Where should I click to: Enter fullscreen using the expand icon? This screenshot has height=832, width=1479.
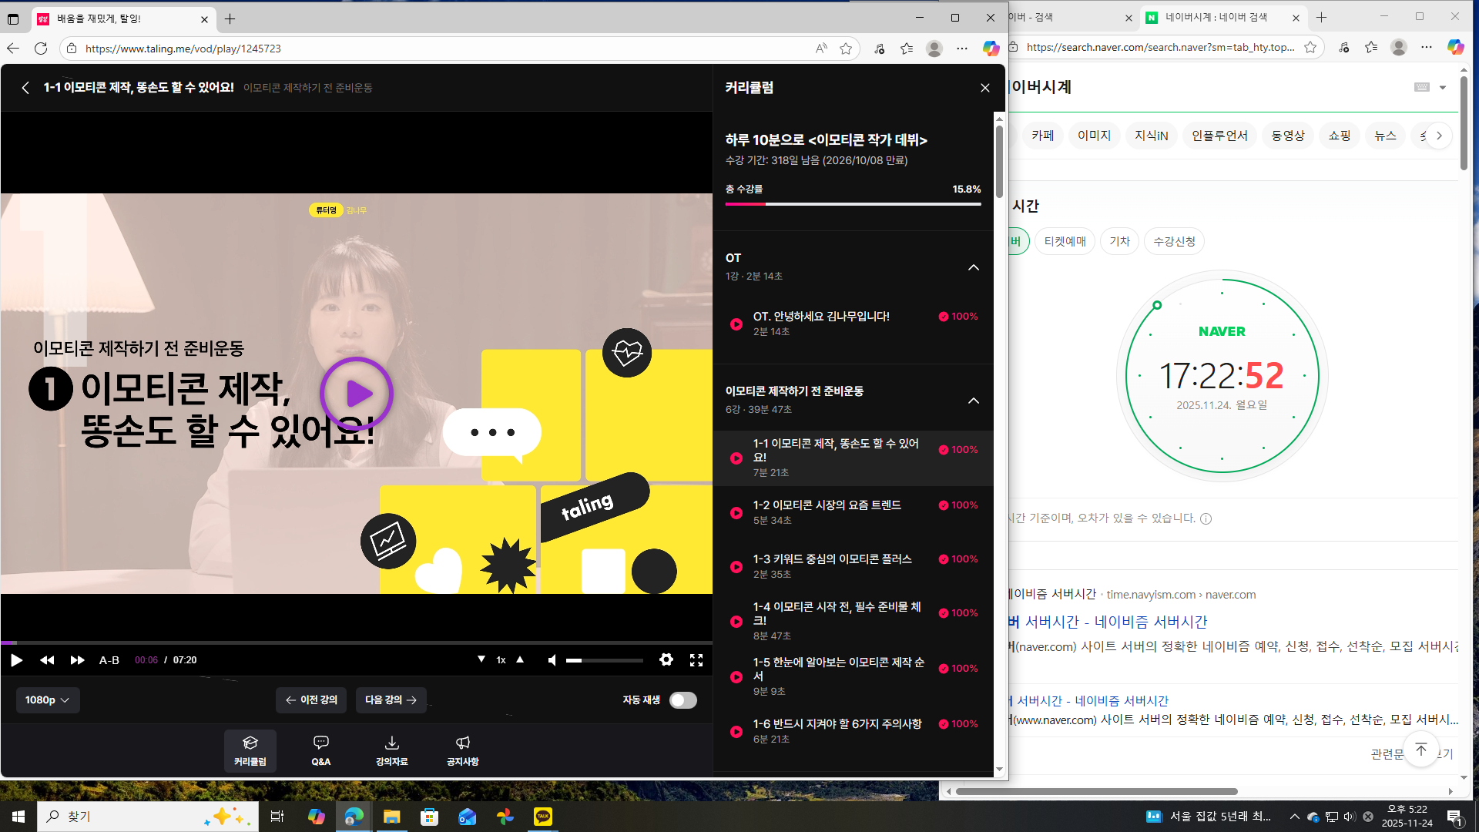(696, 660)
